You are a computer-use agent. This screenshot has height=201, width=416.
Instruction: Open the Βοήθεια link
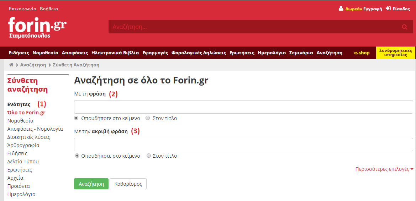[x=49, y=9]
